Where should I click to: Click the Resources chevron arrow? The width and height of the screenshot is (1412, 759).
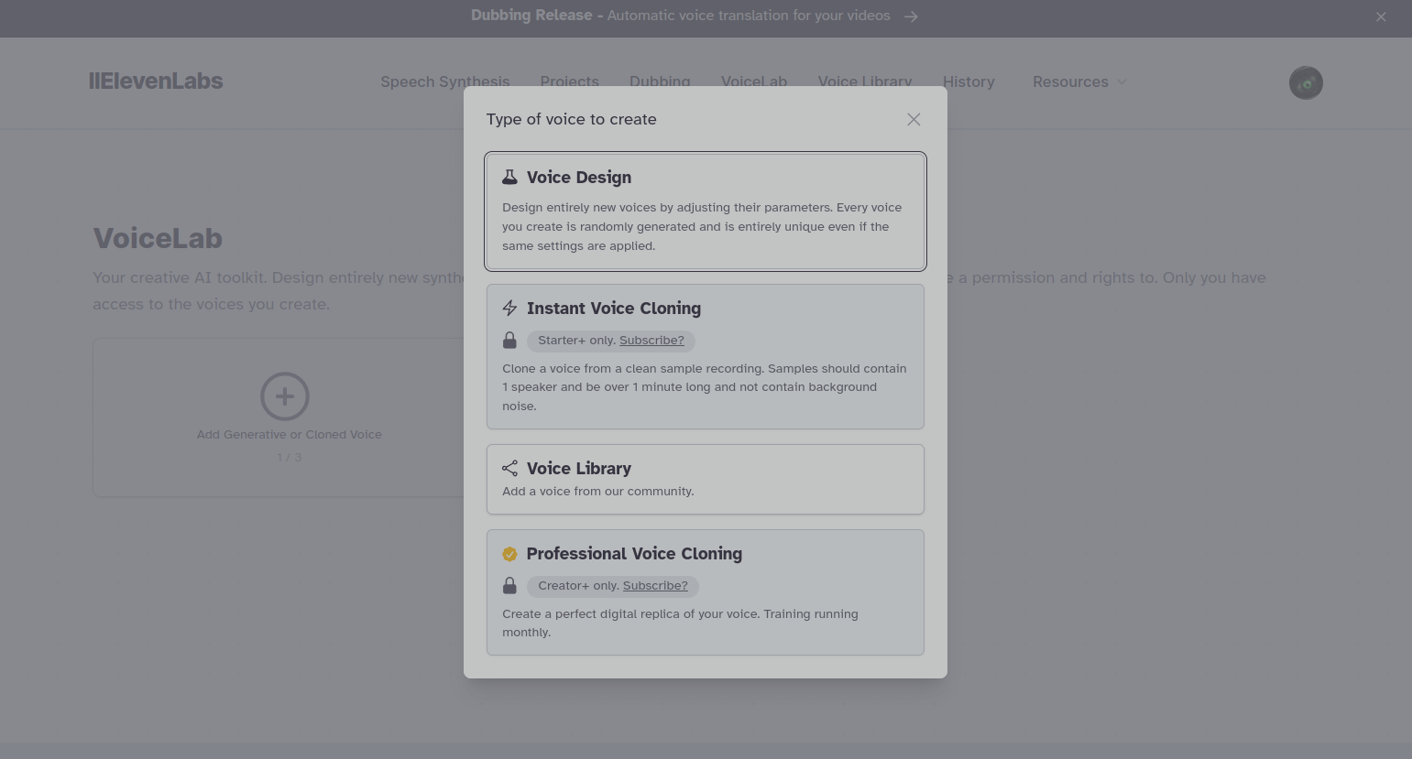(1122, 82)
